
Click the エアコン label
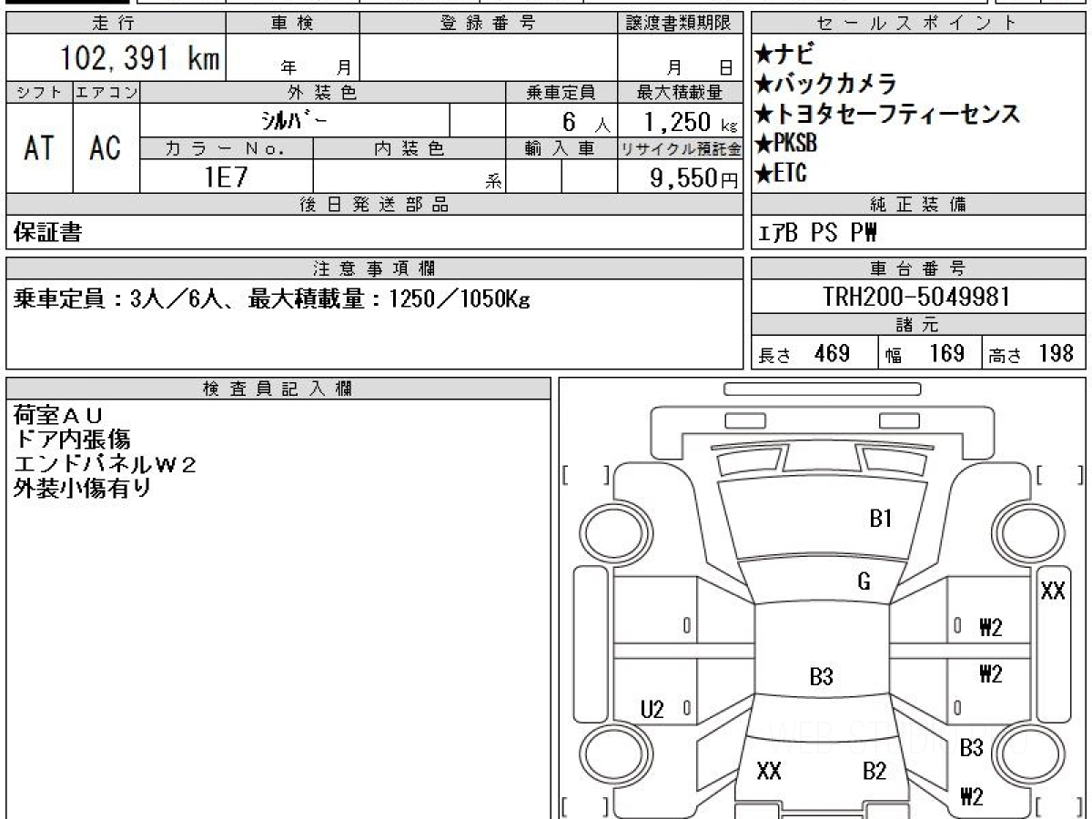click(106, 92)
